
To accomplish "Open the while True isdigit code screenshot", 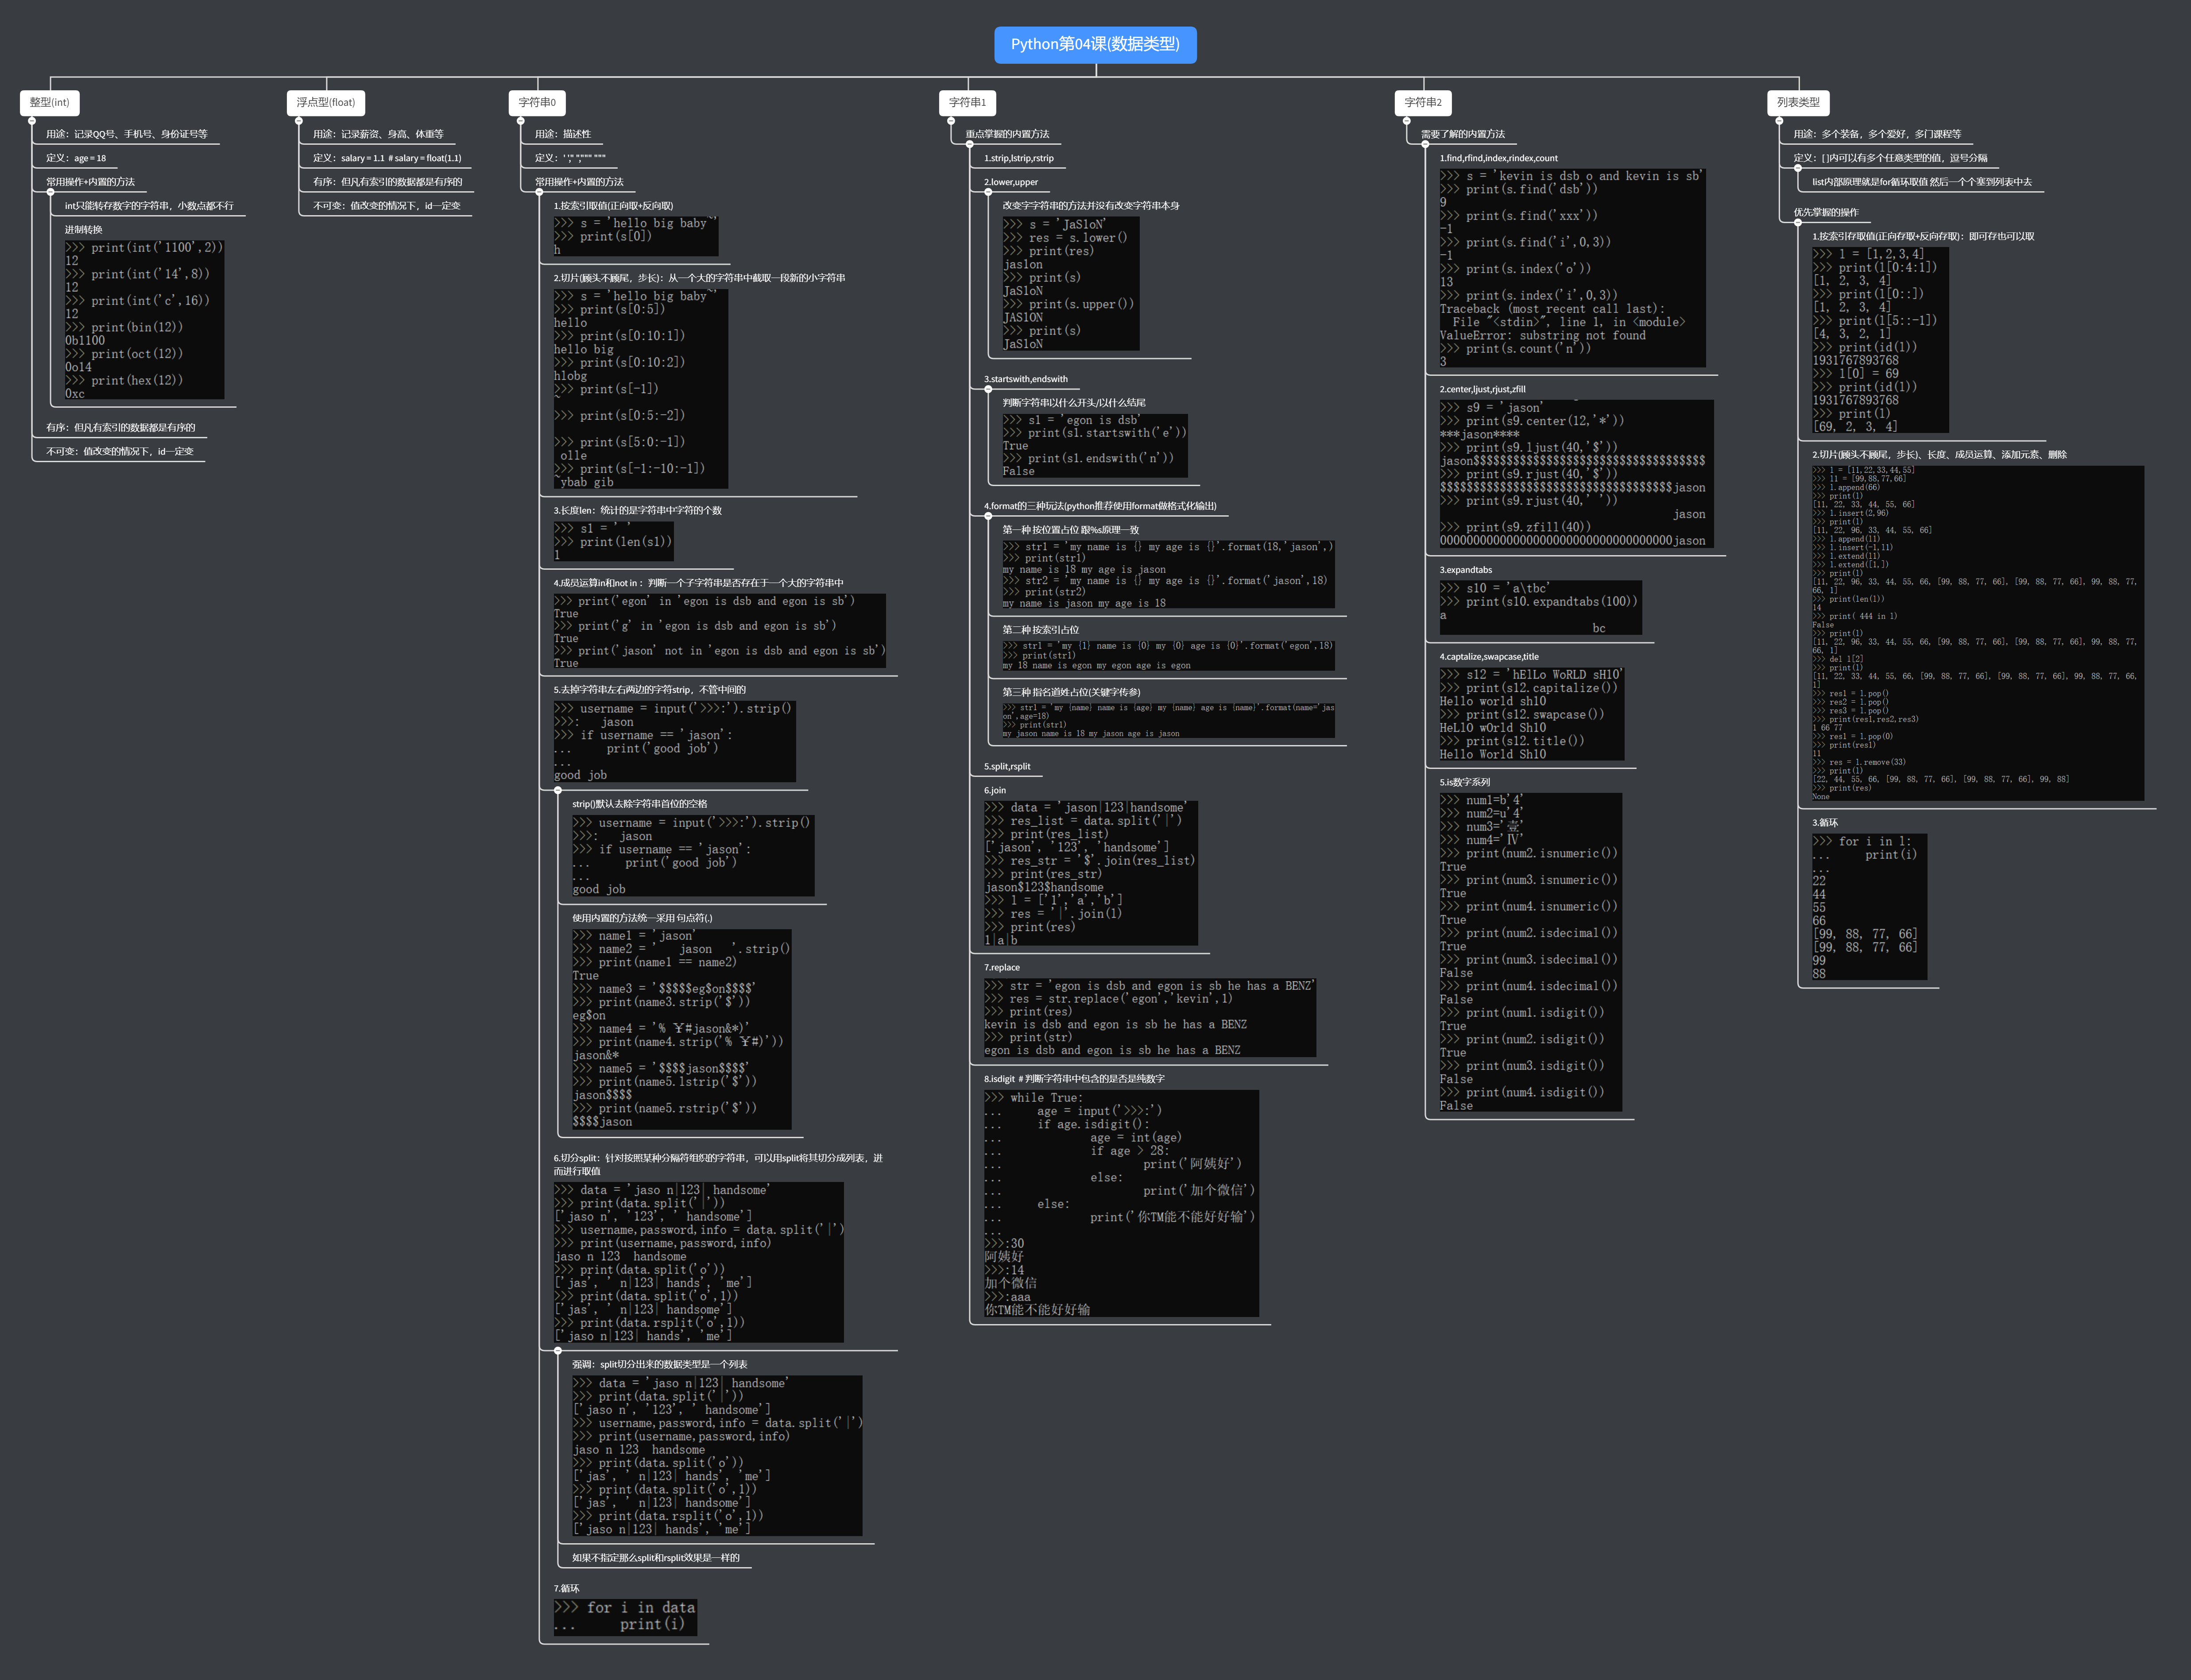I will point(1121,1203).
